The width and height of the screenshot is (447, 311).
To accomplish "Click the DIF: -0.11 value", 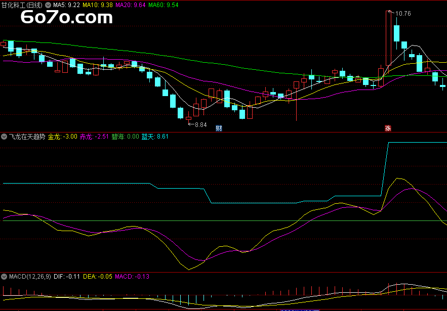I will (x=67, y=276).
